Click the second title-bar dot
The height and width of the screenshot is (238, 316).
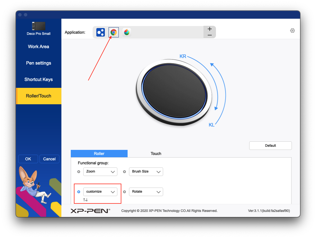[26, 15]
